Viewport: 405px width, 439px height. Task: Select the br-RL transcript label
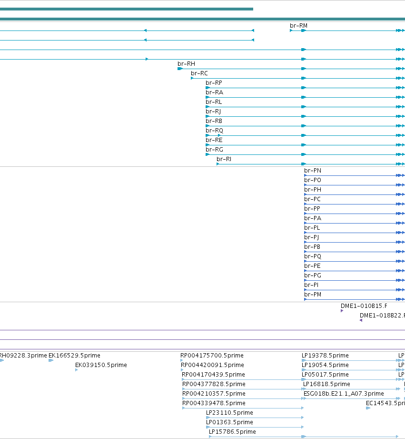click(x=214, y=102)
